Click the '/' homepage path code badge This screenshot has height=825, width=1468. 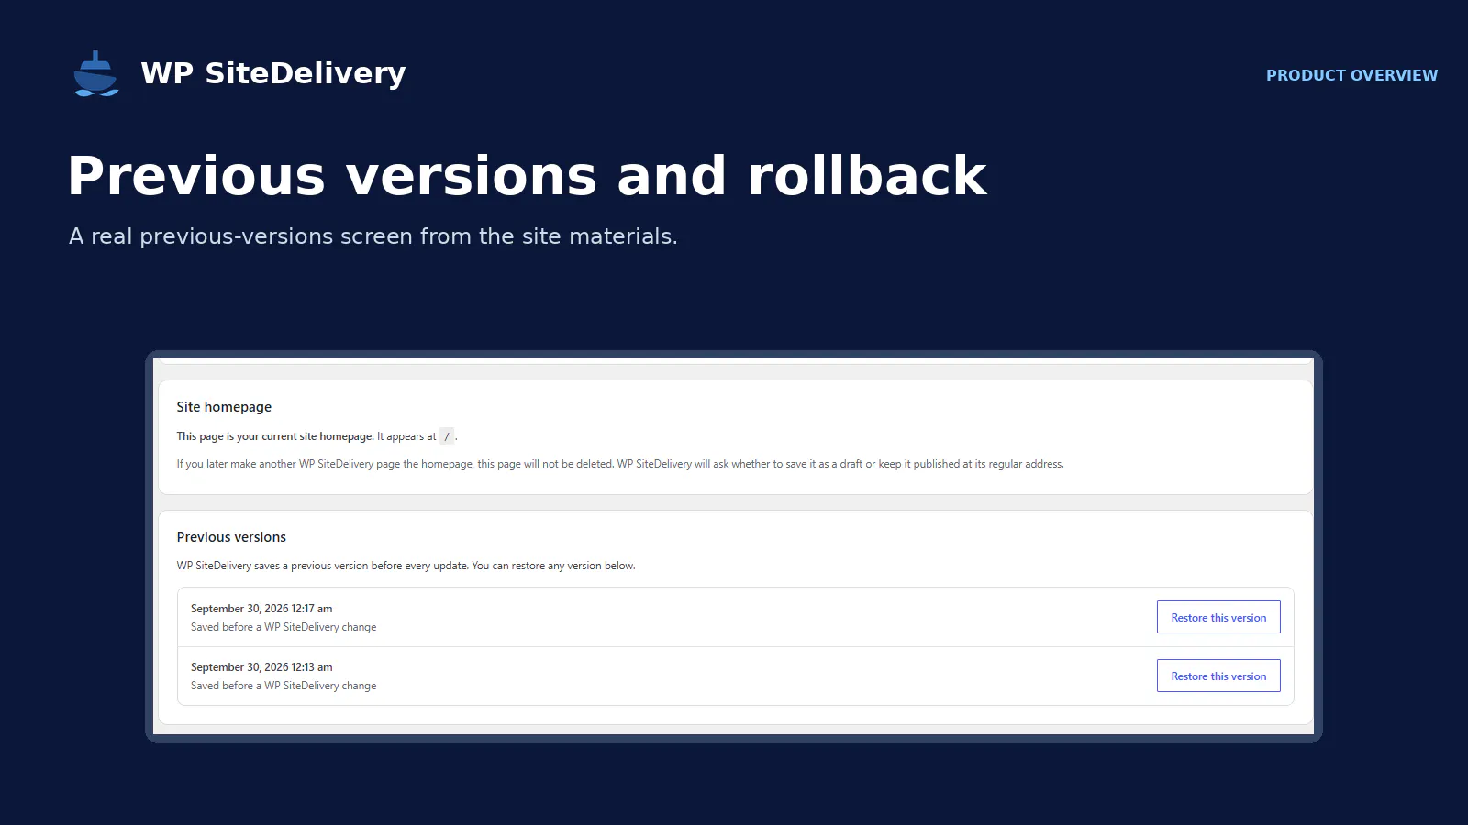(447, 436)
